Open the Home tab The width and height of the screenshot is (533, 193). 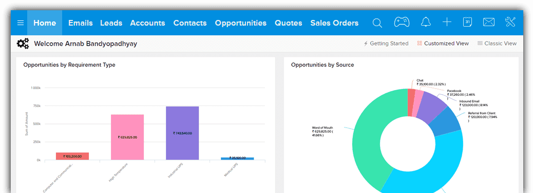pyautogui.click(x=45, y=23)
